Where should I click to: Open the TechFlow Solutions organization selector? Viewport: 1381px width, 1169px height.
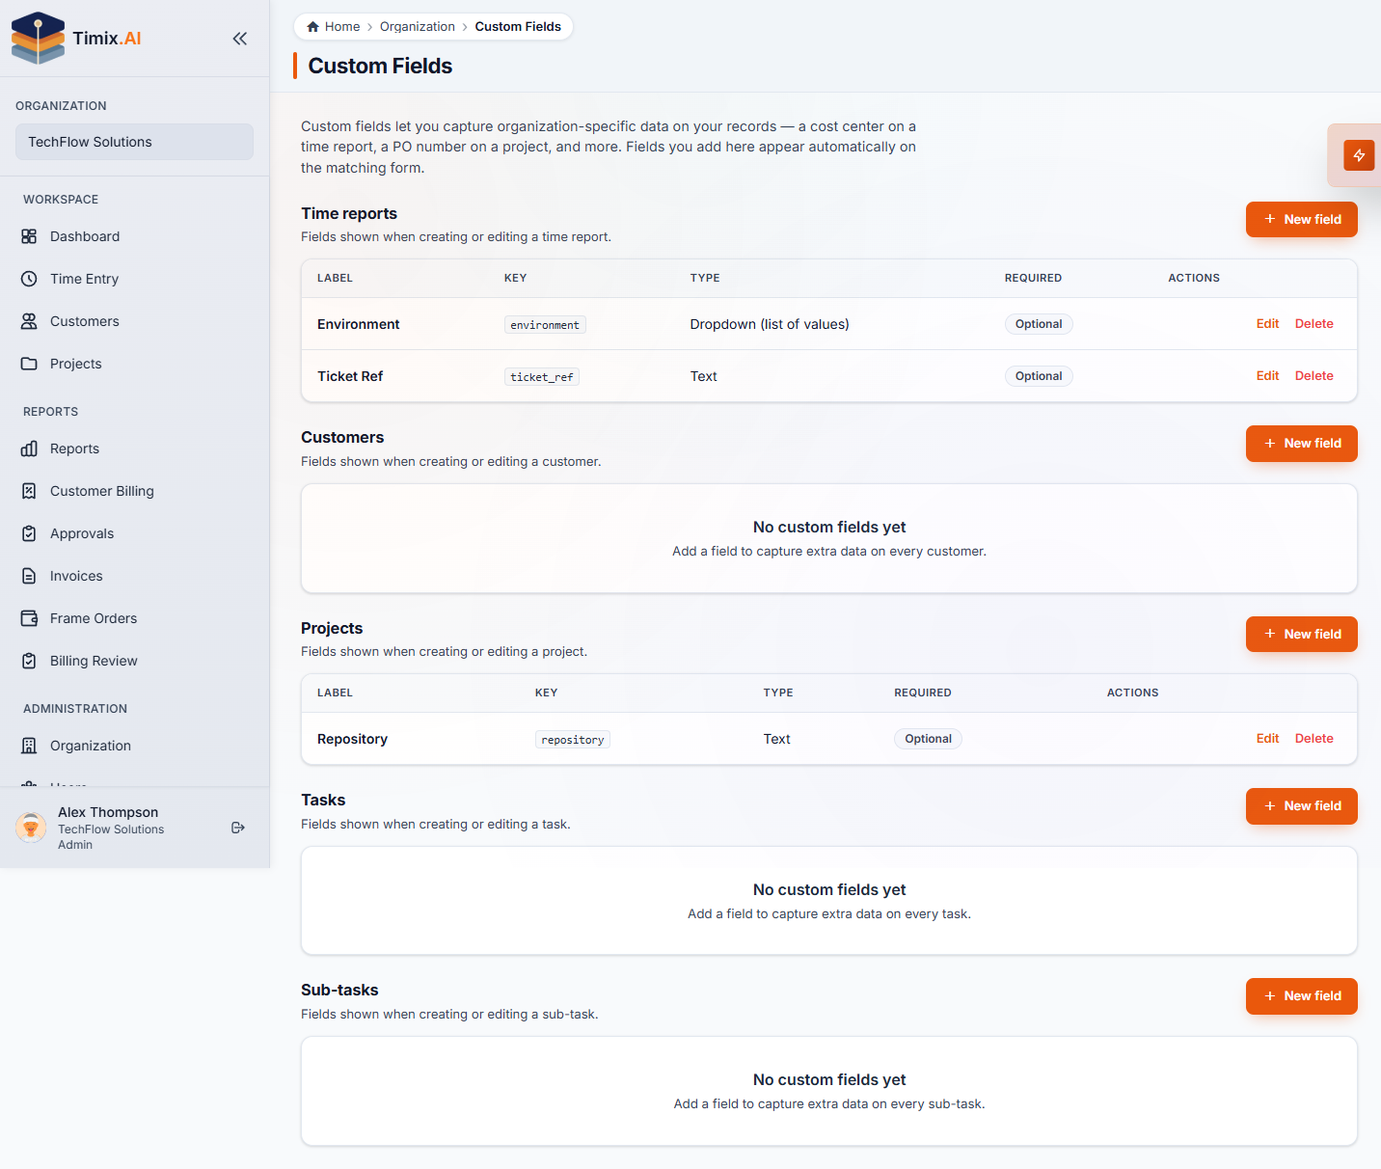[134, 142]
